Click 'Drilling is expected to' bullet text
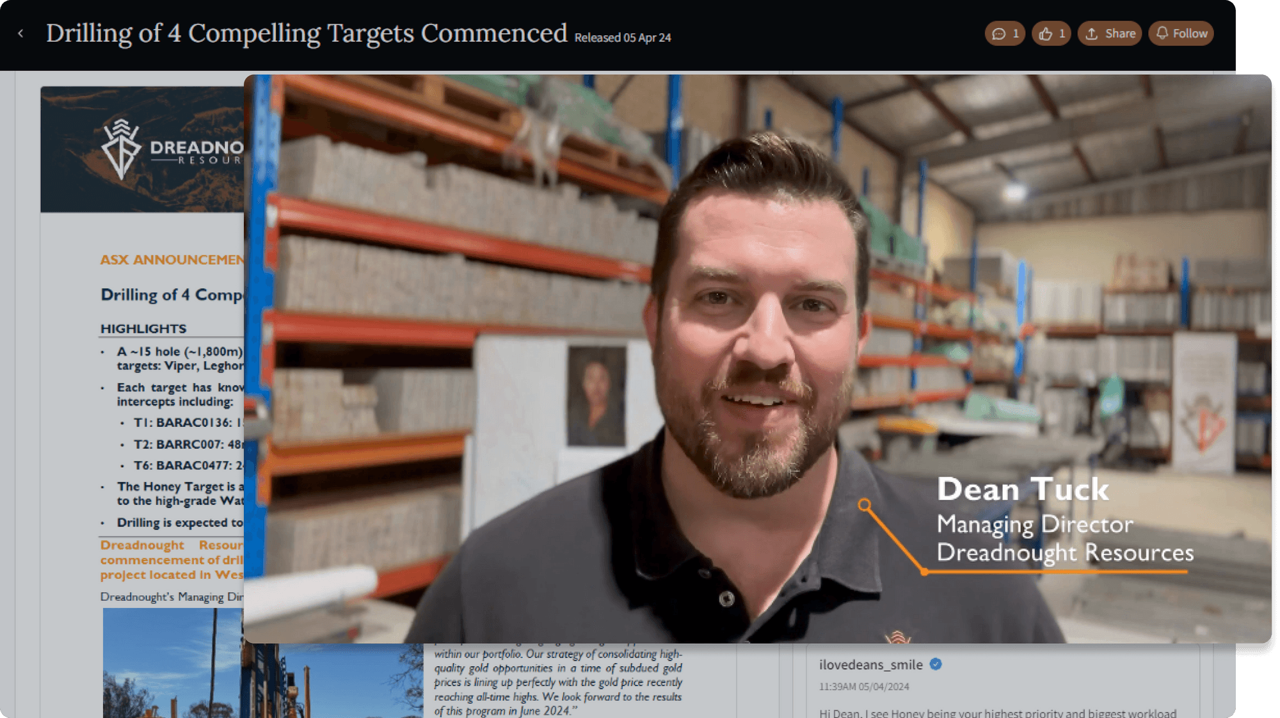 point(180,523)
